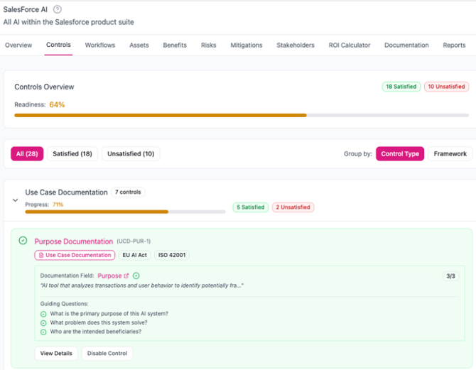This screenshot has width=476, height=370.
Task: Click the document icon in Use Case Documentation tag
Action: tap(41, 255)
